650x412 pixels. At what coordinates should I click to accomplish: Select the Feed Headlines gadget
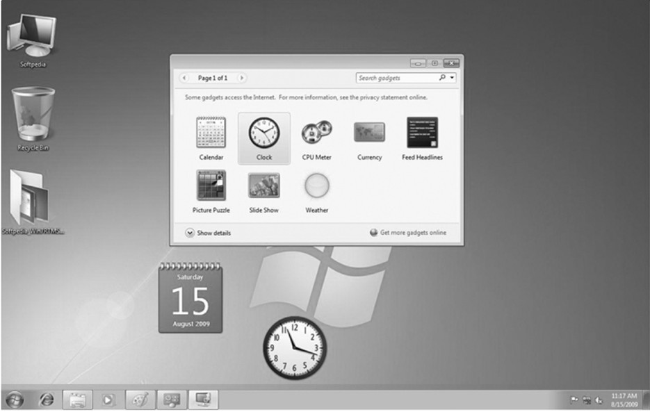(422, 138)
